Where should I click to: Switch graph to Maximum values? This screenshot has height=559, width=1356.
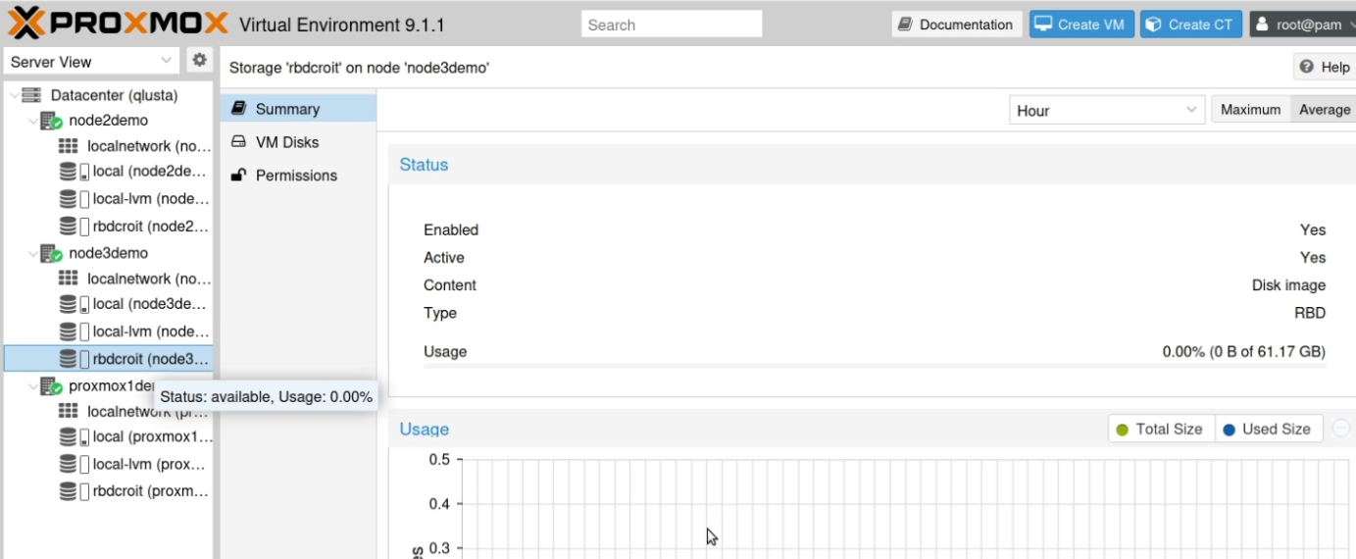(1250, 110)
